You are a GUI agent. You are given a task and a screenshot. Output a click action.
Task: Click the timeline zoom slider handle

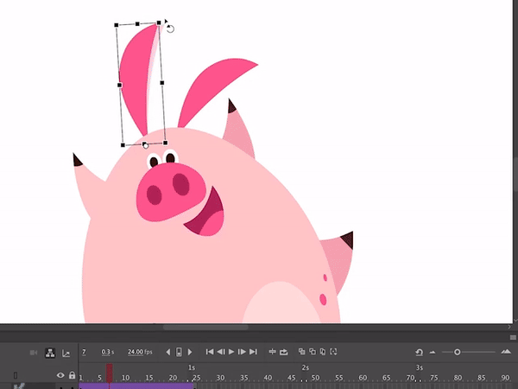[458, 352]
